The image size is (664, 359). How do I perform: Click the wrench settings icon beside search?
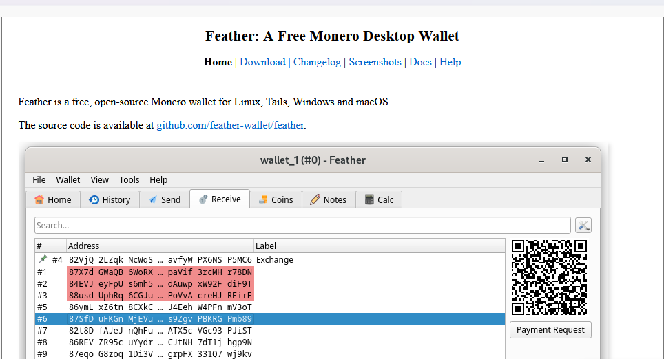(x=583, y=226)
